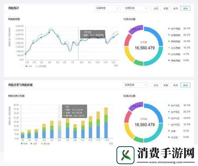Screen dimensions: 198x166
Task: Click the 4月 data point on trend line
Action: coord(49,33)
